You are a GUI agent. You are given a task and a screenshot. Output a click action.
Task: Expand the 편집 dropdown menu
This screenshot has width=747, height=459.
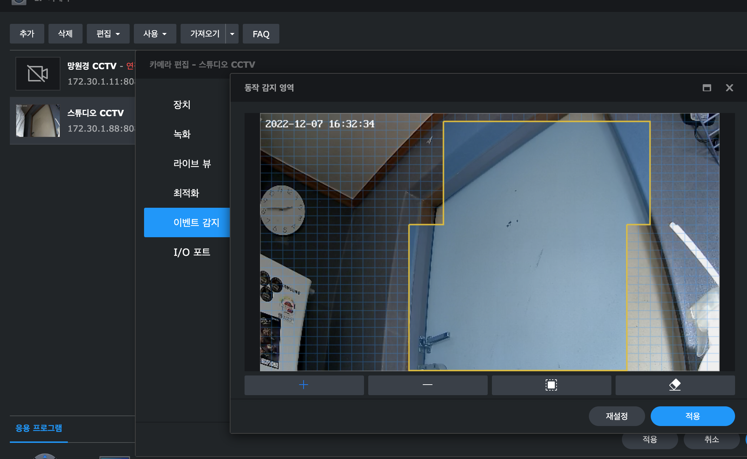tap(108, 34)
